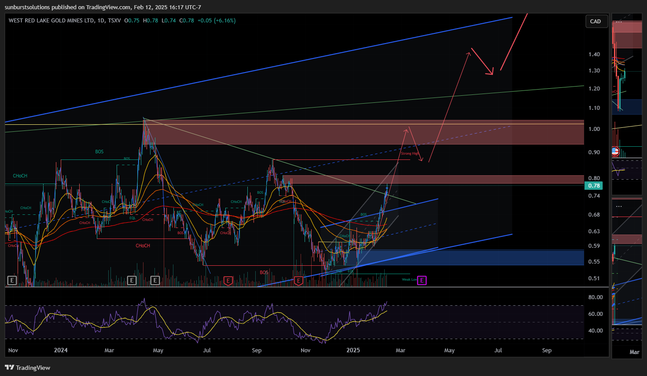Click the symbol name WEST RED LAKE GOLD MINES LTD
Viewport: 647px width, 376px height.
(51, 20)
